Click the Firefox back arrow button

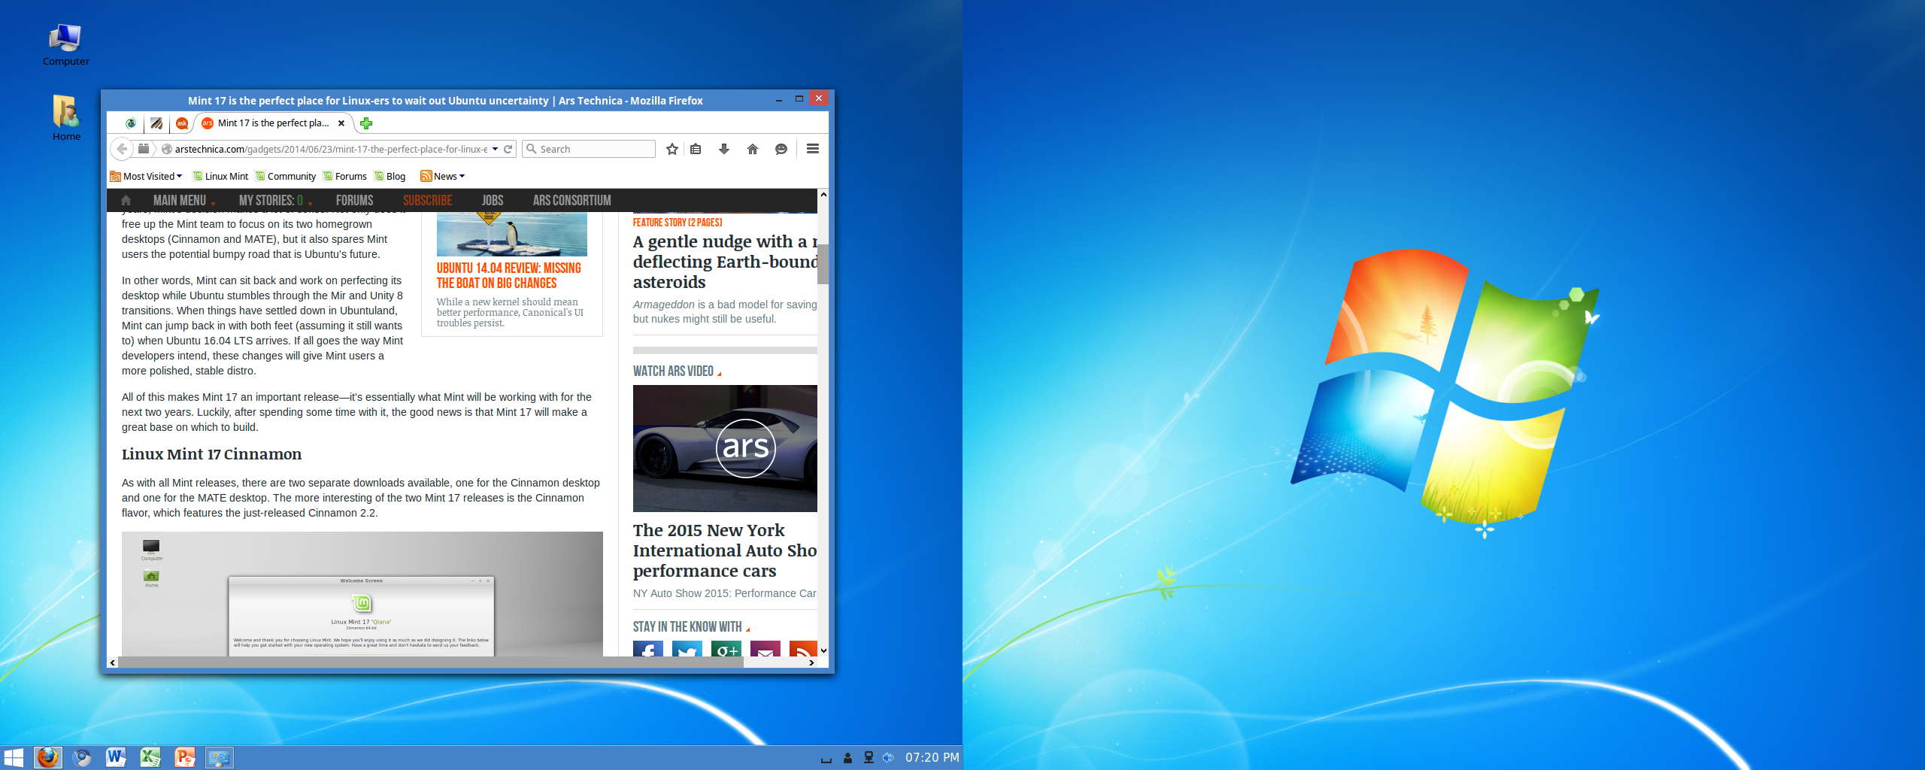pos(122,149)
